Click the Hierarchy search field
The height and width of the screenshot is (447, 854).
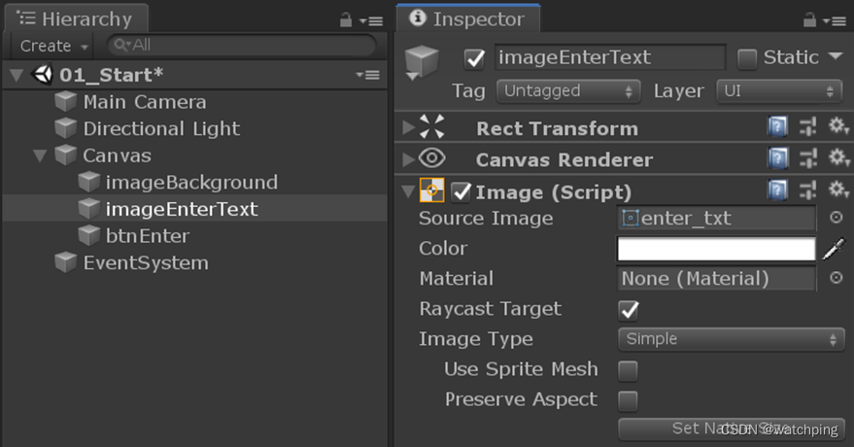tap(241, 46)
